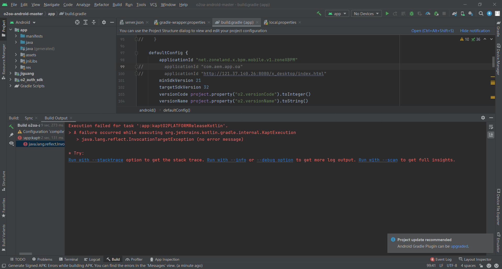502x269 pixels.
Task: Open the Terminal tool window
Action: 69,259
